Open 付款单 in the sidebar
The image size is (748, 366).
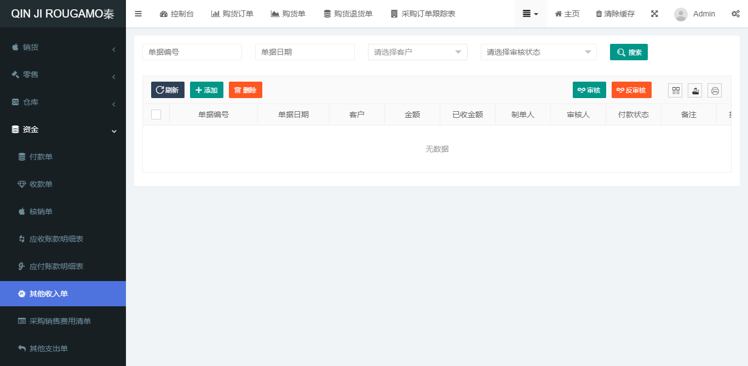coord(41,157)
